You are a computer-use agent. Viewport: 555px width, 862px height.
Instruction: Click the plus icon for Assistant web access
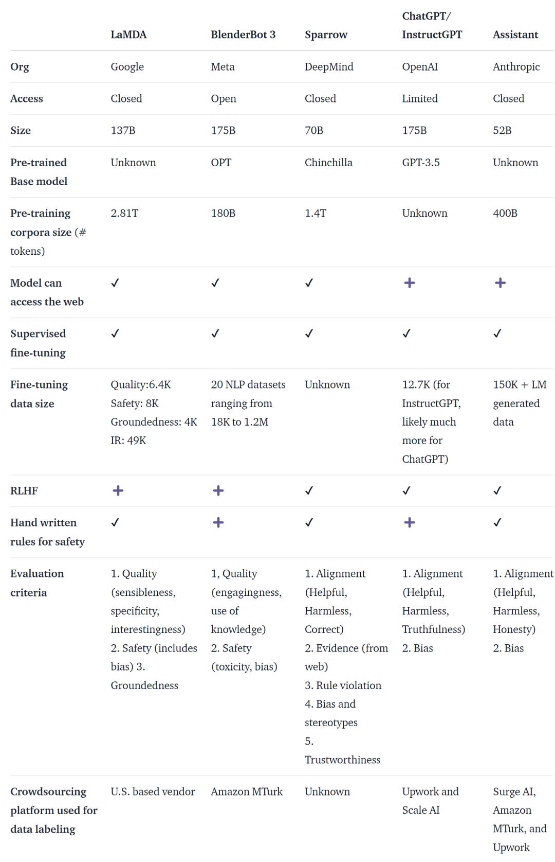[500, 283]
